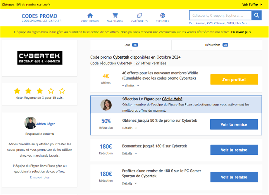Focus the merchant search input field
Screen dimensions: 269x195
click(x=220, y=15)
